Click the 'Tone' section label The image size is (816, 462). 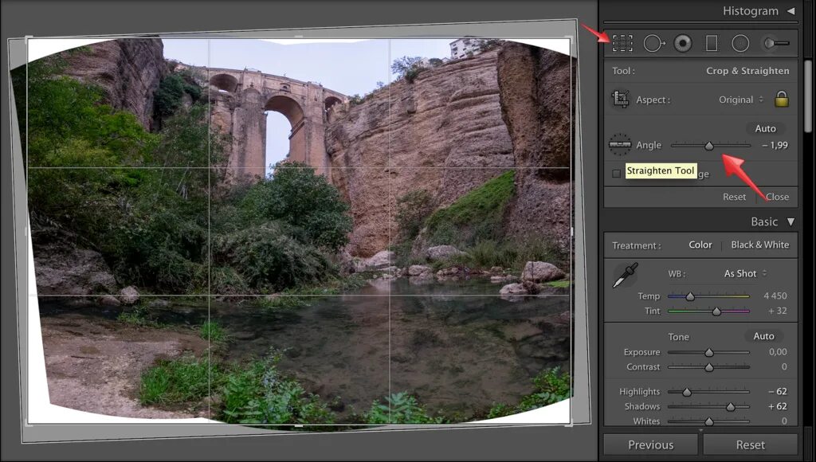[x=678, y=337]
